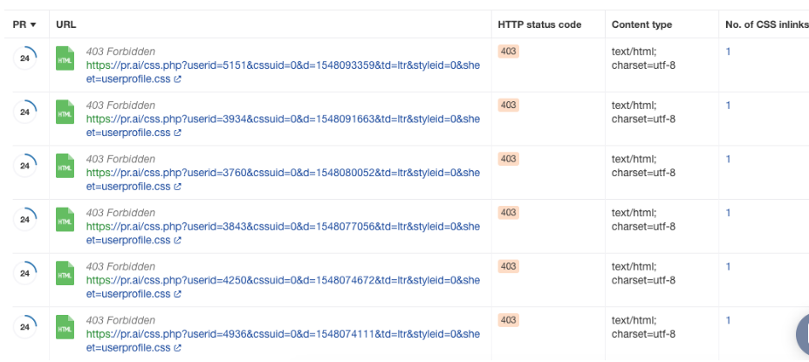Click the HTML file icon for userid=3843
The image size is (809, 362).
coord(65,219)
